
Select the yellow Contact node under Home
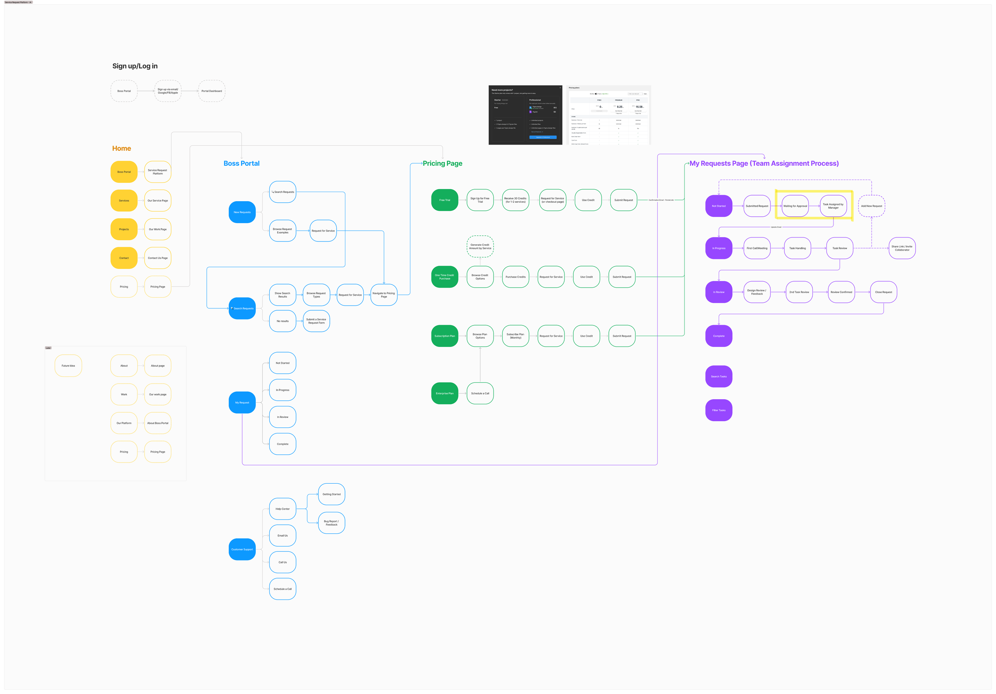tap(124, 258)
